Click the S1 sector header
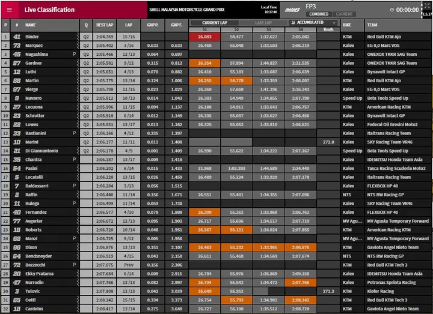433x314 pixels. (204, 29)
